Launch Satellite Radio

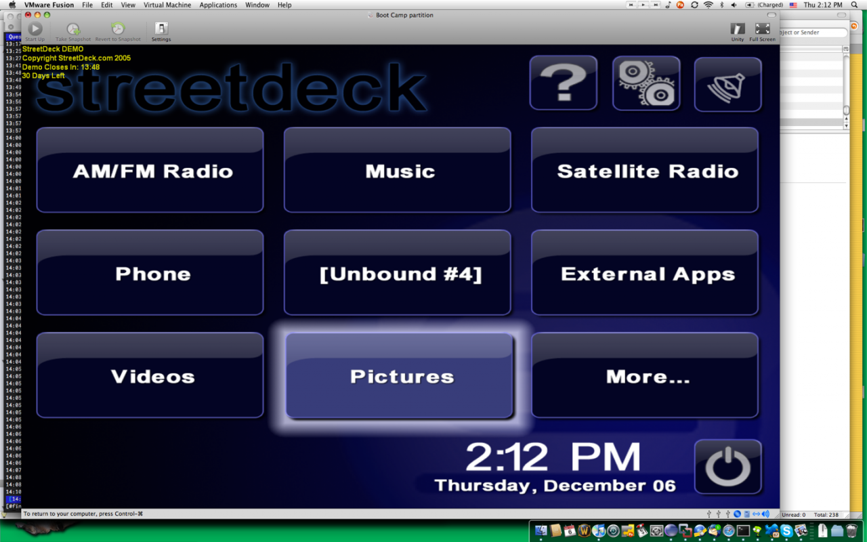tap(645, 170)
